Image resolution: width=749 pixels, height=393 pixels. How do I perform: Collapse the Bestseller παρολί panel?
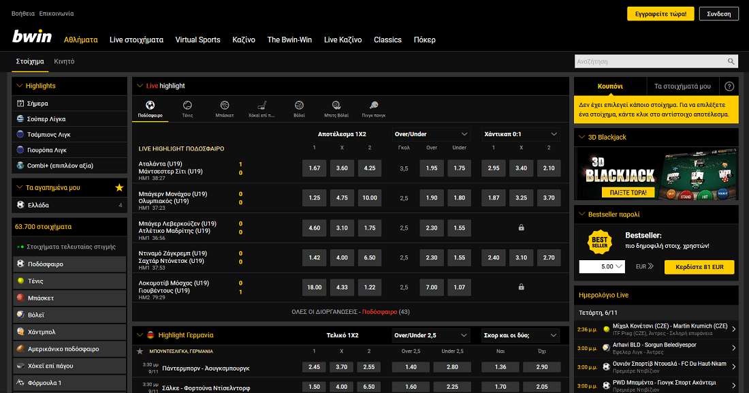(x=581, y=214)
